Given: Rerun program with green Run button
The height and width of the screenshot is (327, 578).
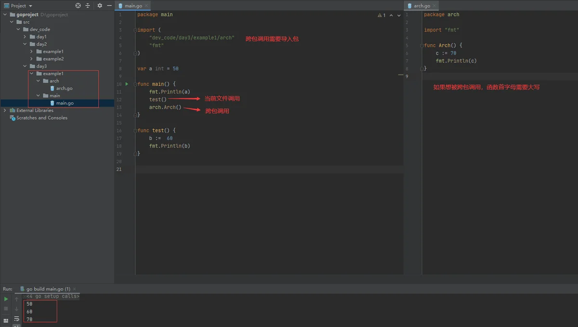Looking at the screenshot, I should (x=6, y=299).
